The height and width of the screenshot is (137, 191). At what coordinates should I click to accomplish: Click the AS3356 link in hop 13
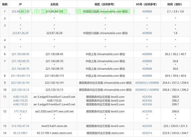147,126
